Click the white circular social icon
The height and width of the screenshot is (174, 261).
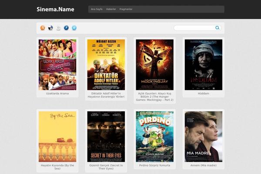[x=58, y=28]
